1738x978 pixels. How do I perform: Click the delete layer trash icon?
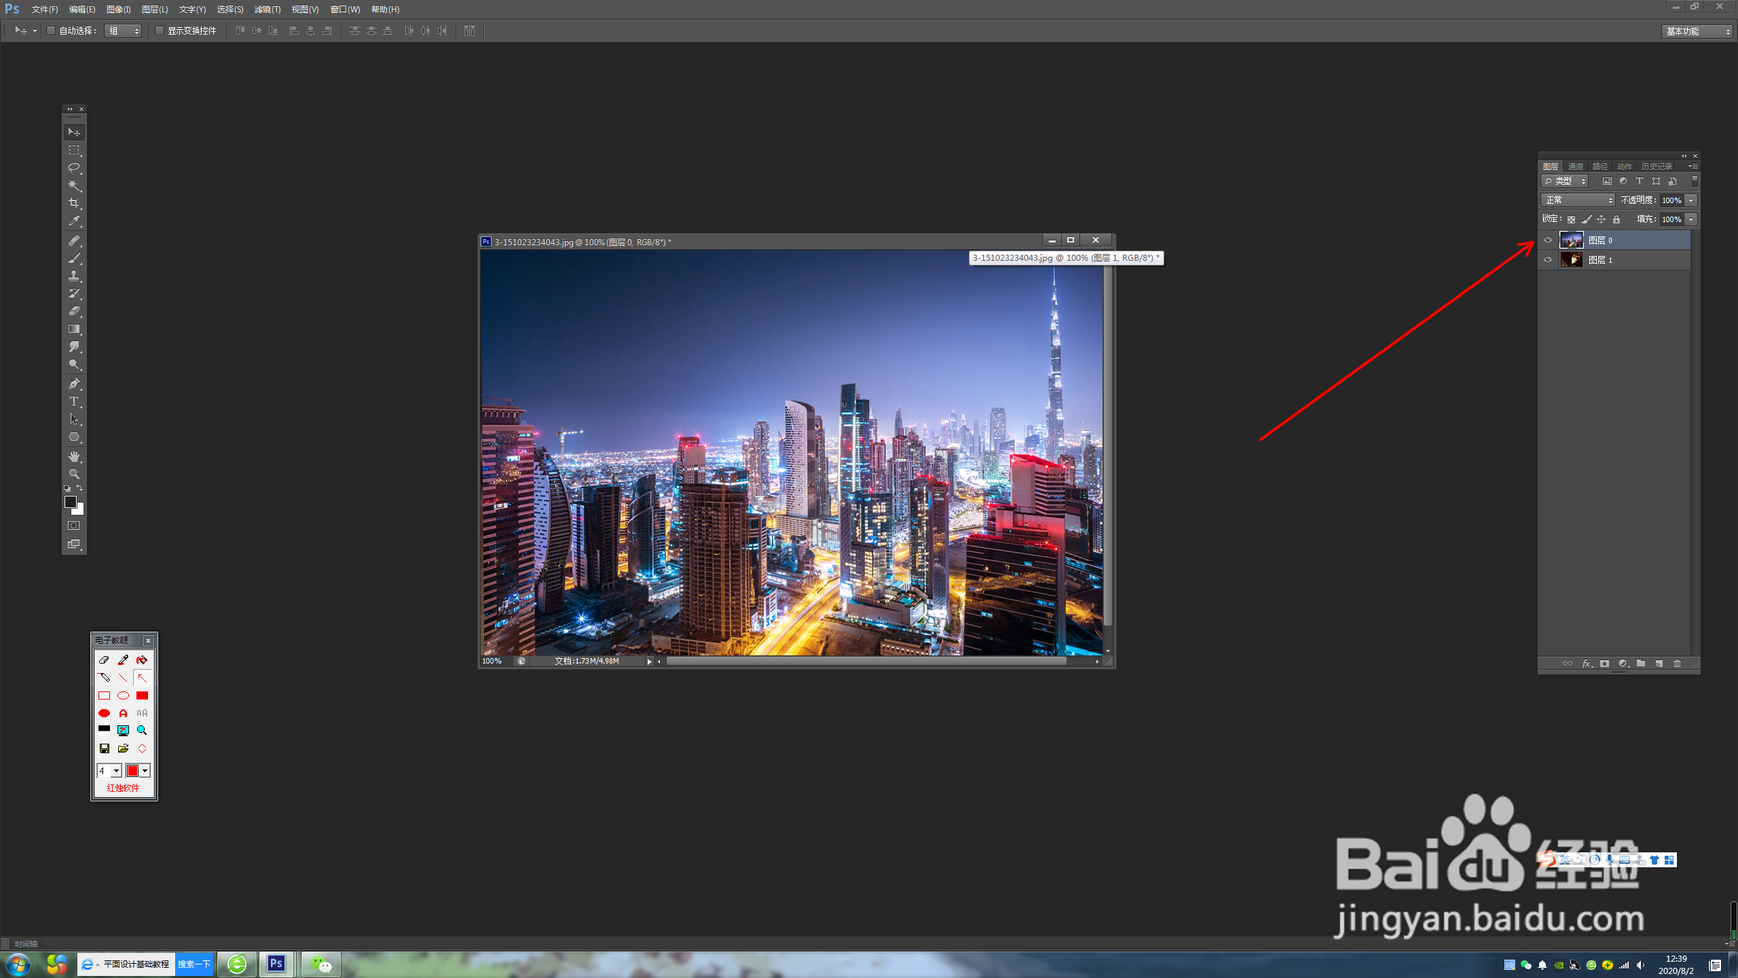tap(1677, 664)
